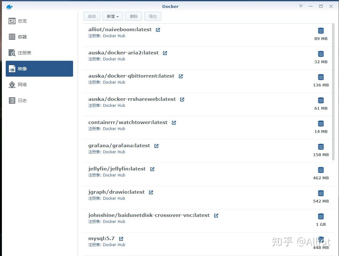Click the Docker whale icon in title bar
339x256 pixels.
(x=9, y=6)
